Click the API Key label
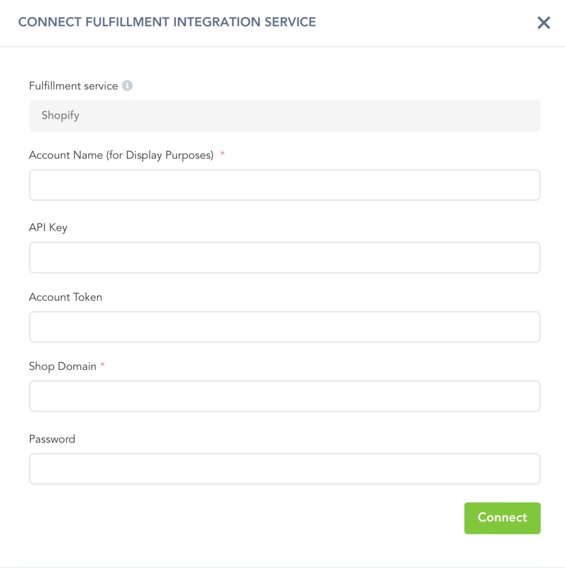The height and width of the screenshot is (568, 565). [x=48, y=227]
